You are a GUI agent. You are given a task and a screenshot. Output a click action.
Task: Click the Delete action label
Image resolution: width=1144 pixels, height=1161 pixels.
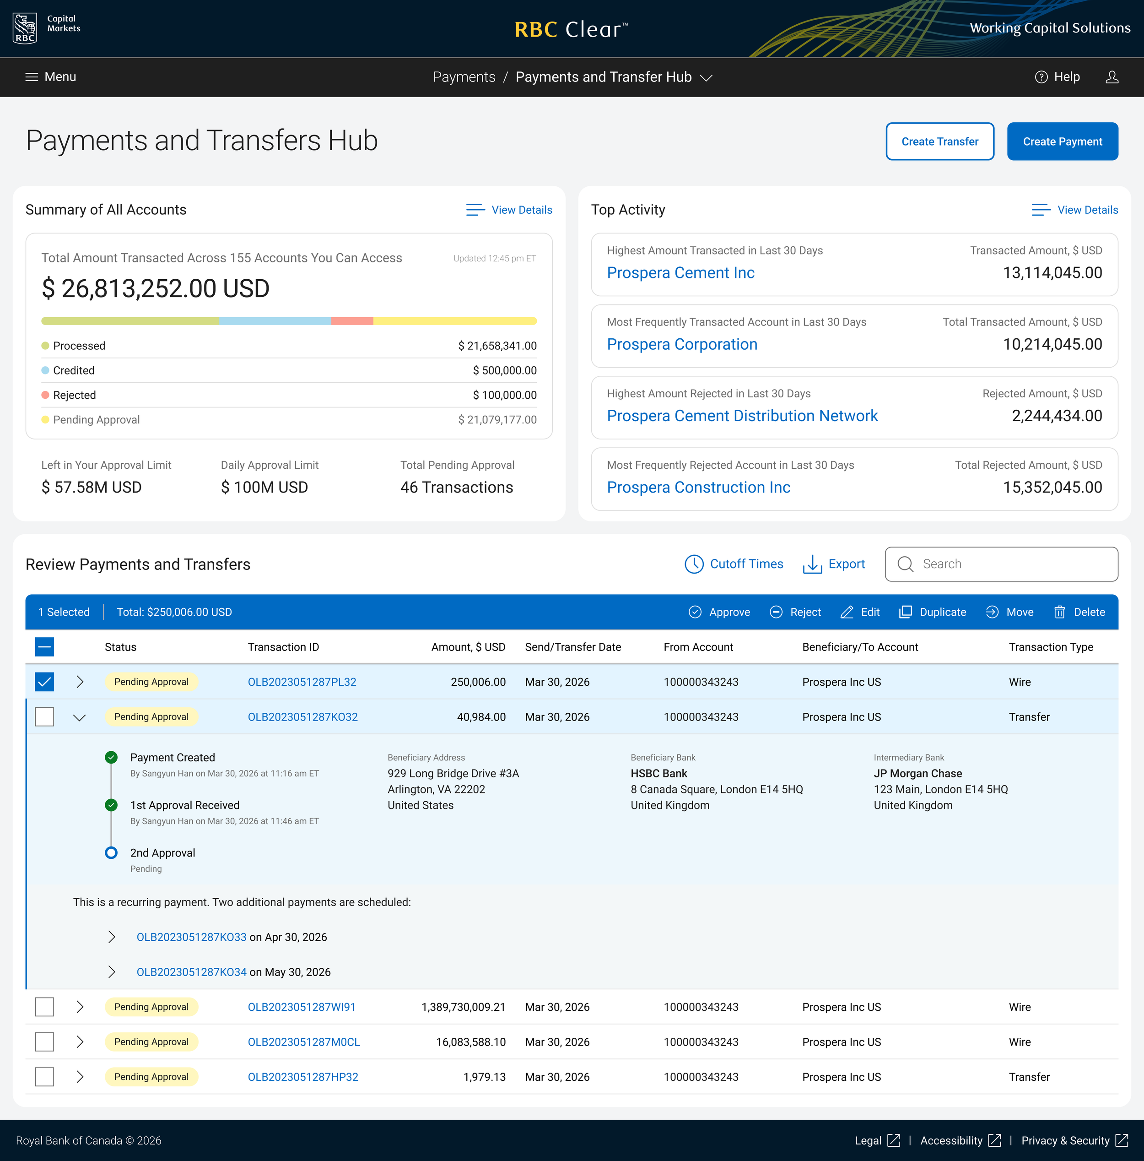pyautogui.click(x=1089, y=612)
